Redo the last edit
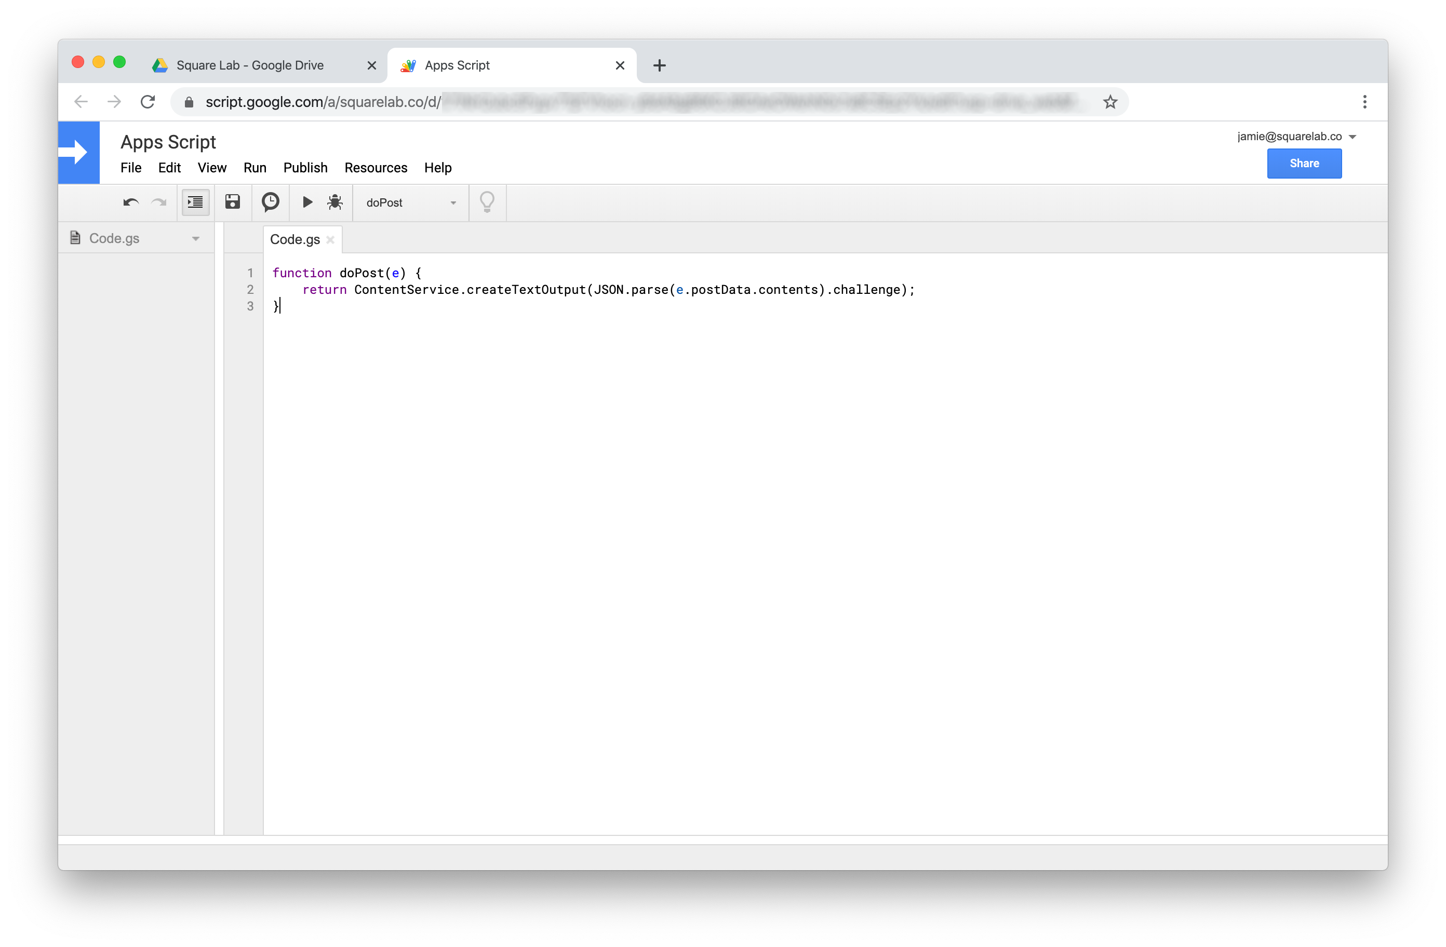1446x947 pixels. pos(158,202)
